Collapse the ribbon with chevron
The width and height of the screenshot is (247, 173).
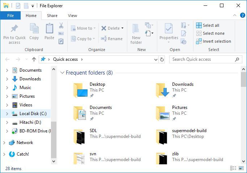[x=235, y=15]
